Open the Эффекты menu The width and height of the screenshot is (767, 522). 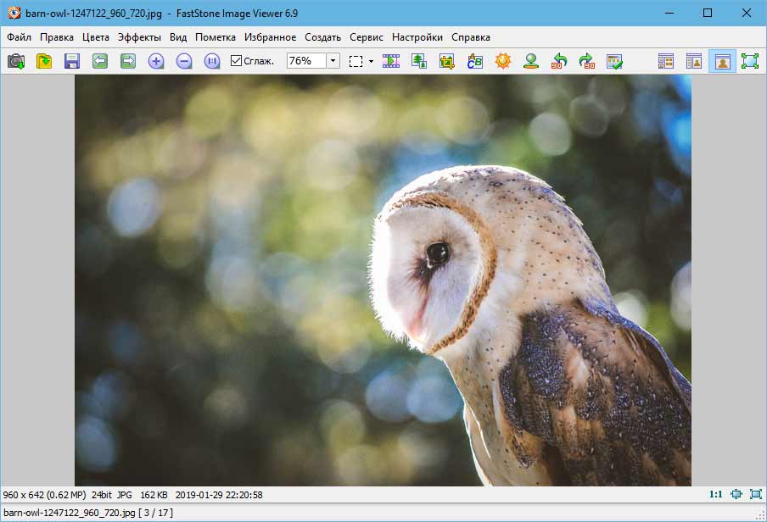coord(139,37)
